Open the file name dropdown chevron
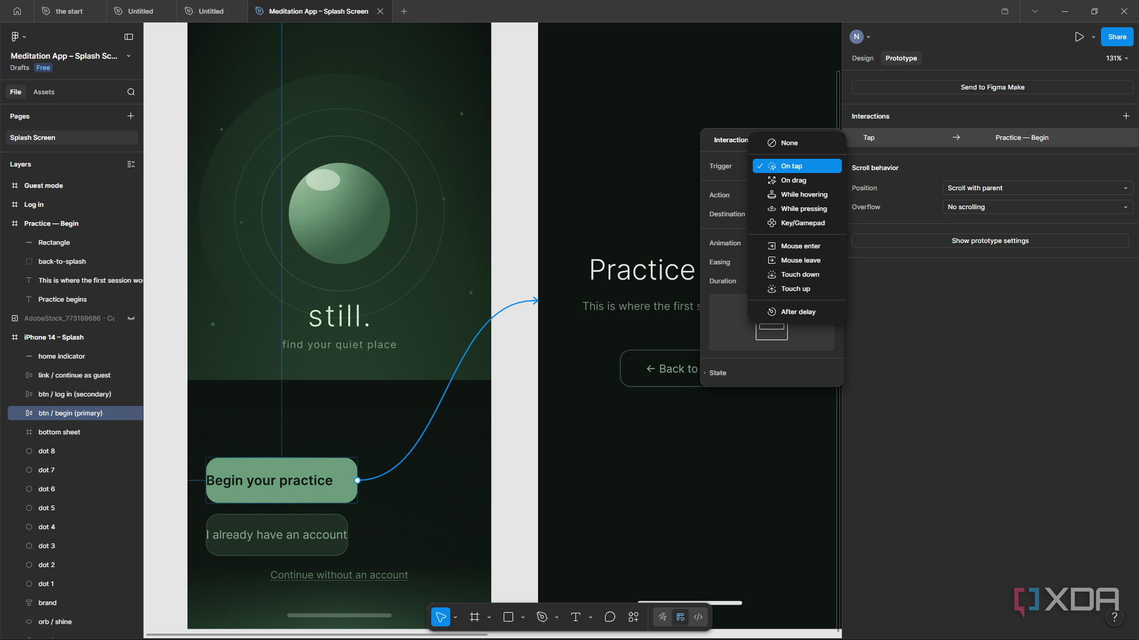The height and width of the screenshot is (640, 1139). [129, 56]
